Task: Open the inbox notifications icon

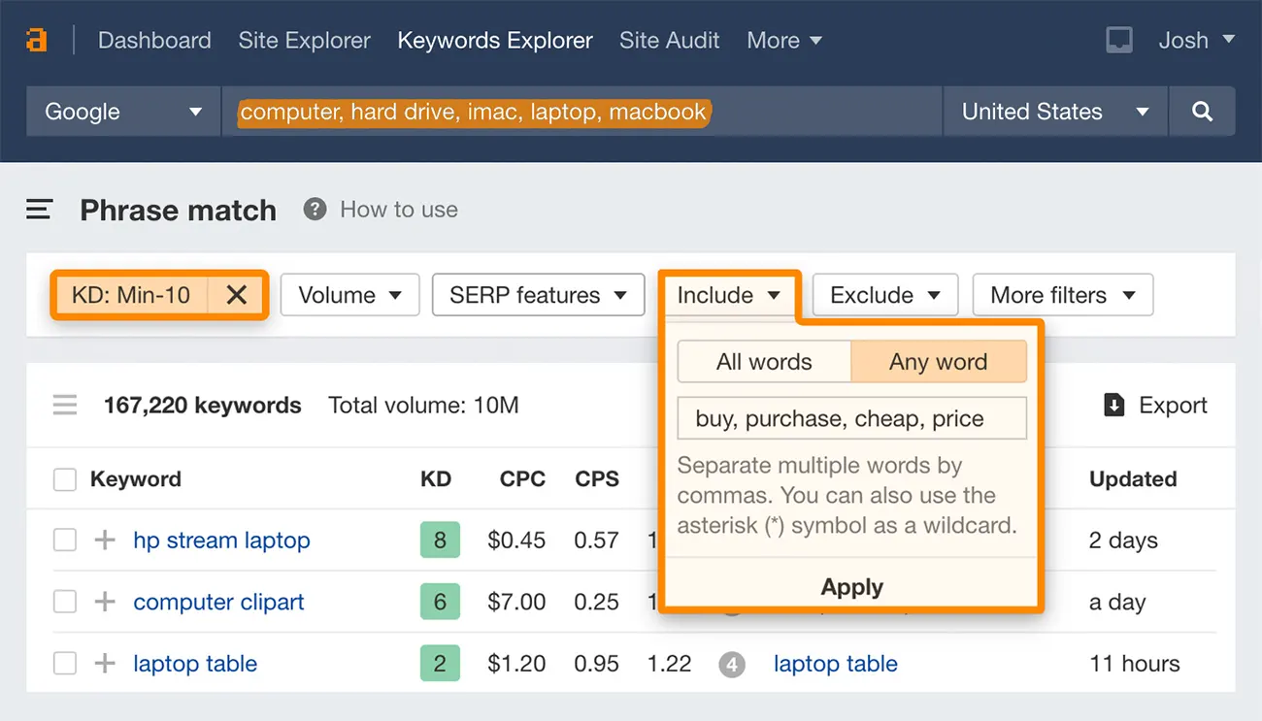Action: (1118, 41)
